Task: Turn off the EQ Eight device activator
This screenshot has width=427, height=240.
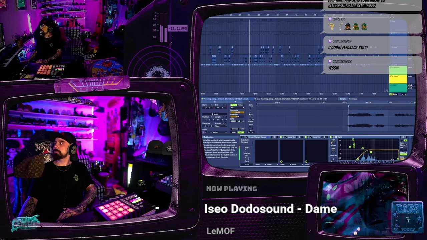Action: pos(331,137)
